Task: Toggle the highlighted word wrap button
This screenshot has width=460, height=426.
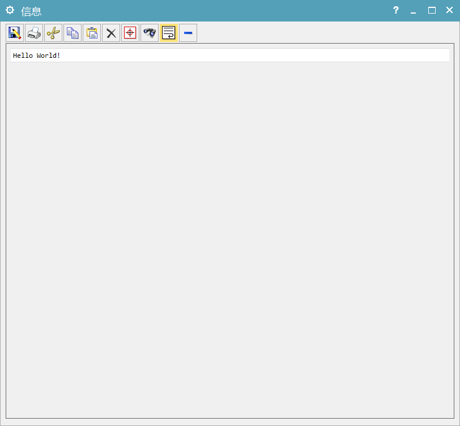Action: click(x=169, y=33)
